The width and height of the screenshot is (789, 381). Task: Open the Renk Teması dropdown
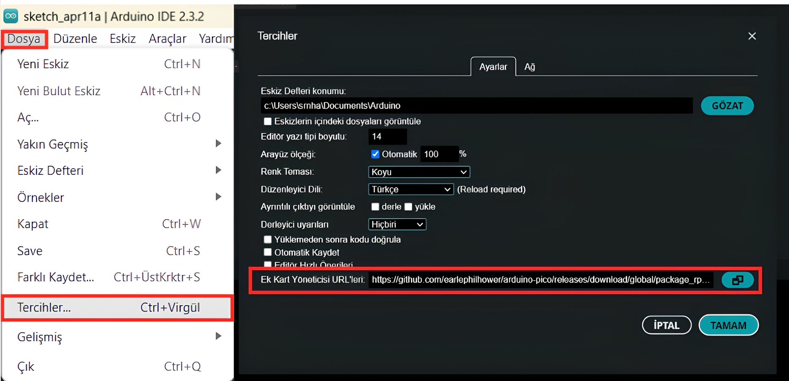point(419,172)
